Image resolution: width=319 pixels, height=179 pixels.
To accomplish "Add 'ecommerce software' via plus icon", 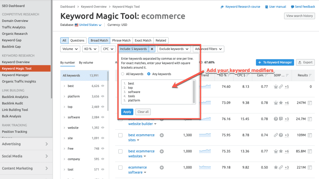I will 162,168.
